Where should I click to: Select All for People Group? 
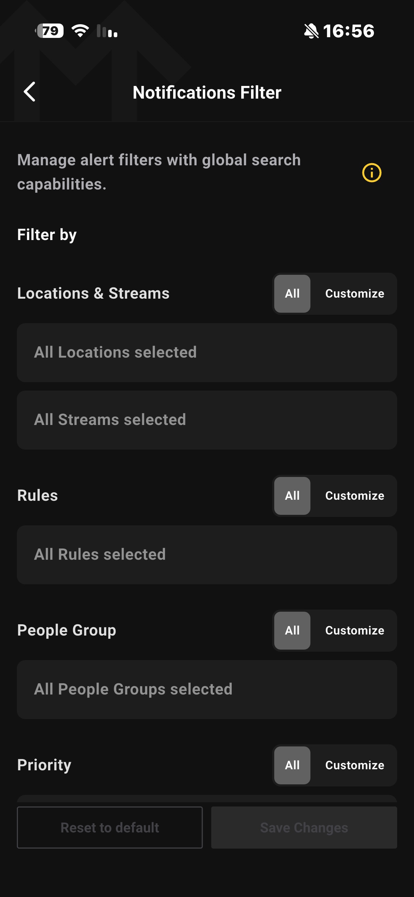[292, 631]
